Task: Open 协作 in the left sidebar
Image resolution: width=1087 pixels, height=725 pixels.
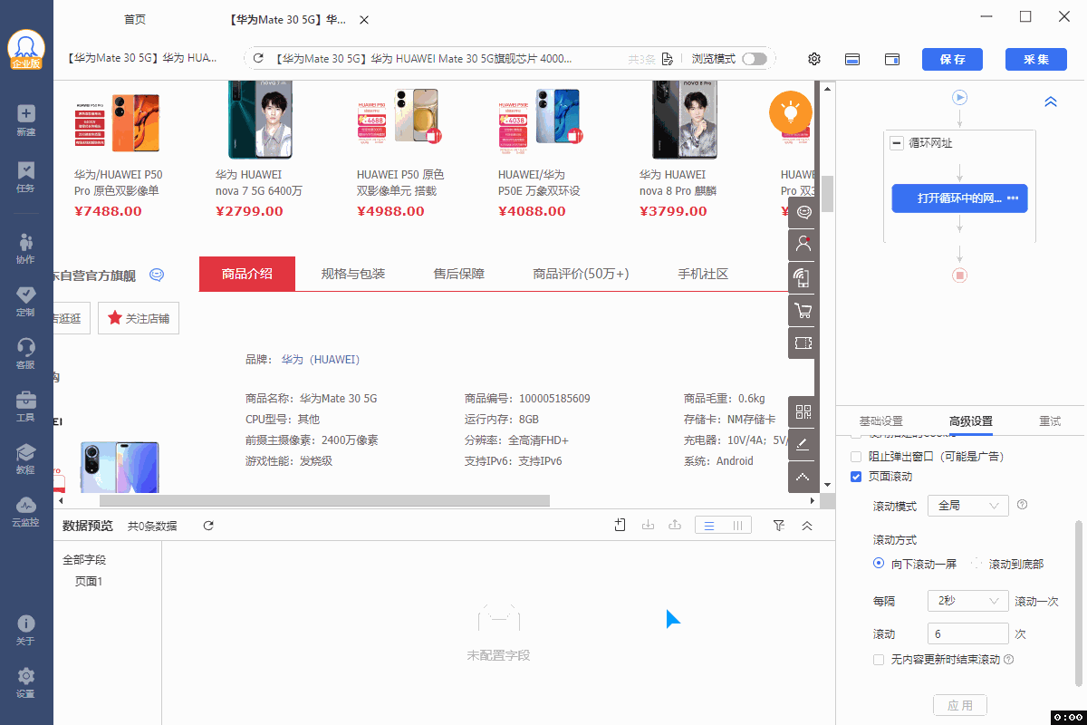Action: click(25, 248)
